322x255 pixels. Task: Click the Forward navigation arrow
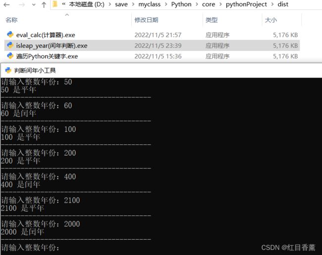(22, 4)
